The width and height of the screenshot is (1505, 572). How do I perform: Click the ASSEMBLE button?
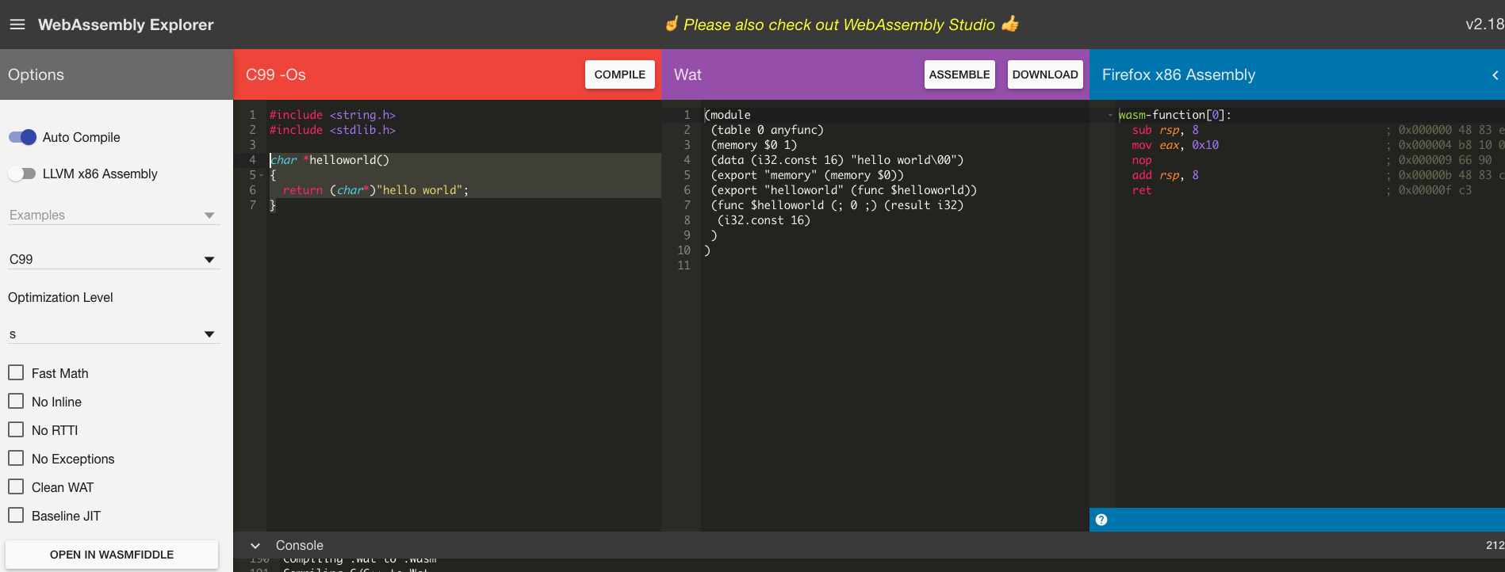[959, 74]
